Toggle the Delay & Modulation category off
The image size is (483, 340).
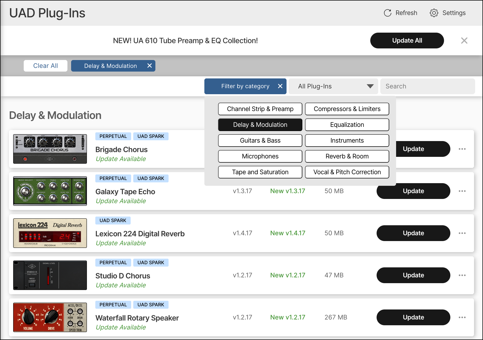click(x=260, y=125)
